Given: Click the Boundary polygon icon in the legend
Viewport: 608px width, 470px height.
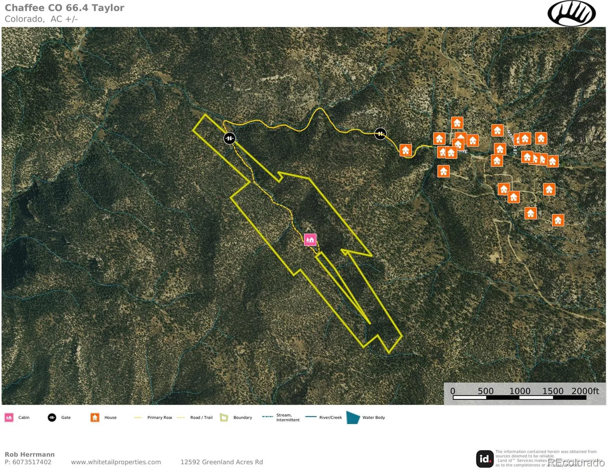Looking at the screenshot, I should pyautogui.click(x=224, y=418).
